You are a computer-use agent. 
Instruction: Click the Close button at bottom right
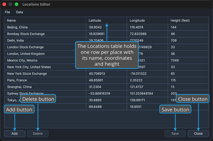[198, 134]
